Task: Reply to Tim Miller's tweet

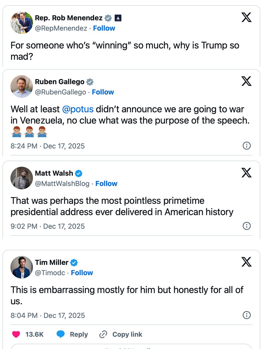Action: 72,334
